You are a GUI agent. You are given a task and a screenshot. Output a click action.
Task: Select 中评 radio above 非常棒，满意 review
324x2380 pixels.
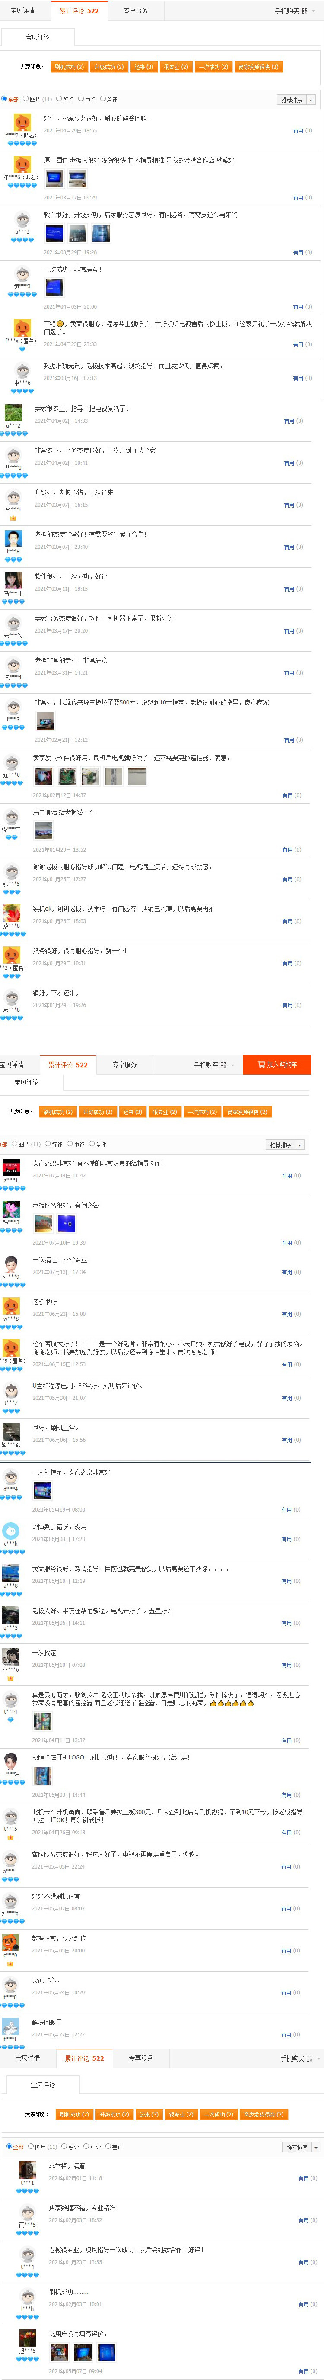pyautogui.click(x=86, y=2146)
